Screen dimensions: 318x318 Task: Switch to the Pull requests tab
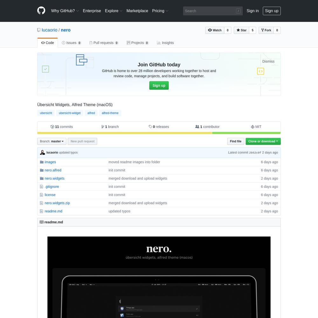104,43
